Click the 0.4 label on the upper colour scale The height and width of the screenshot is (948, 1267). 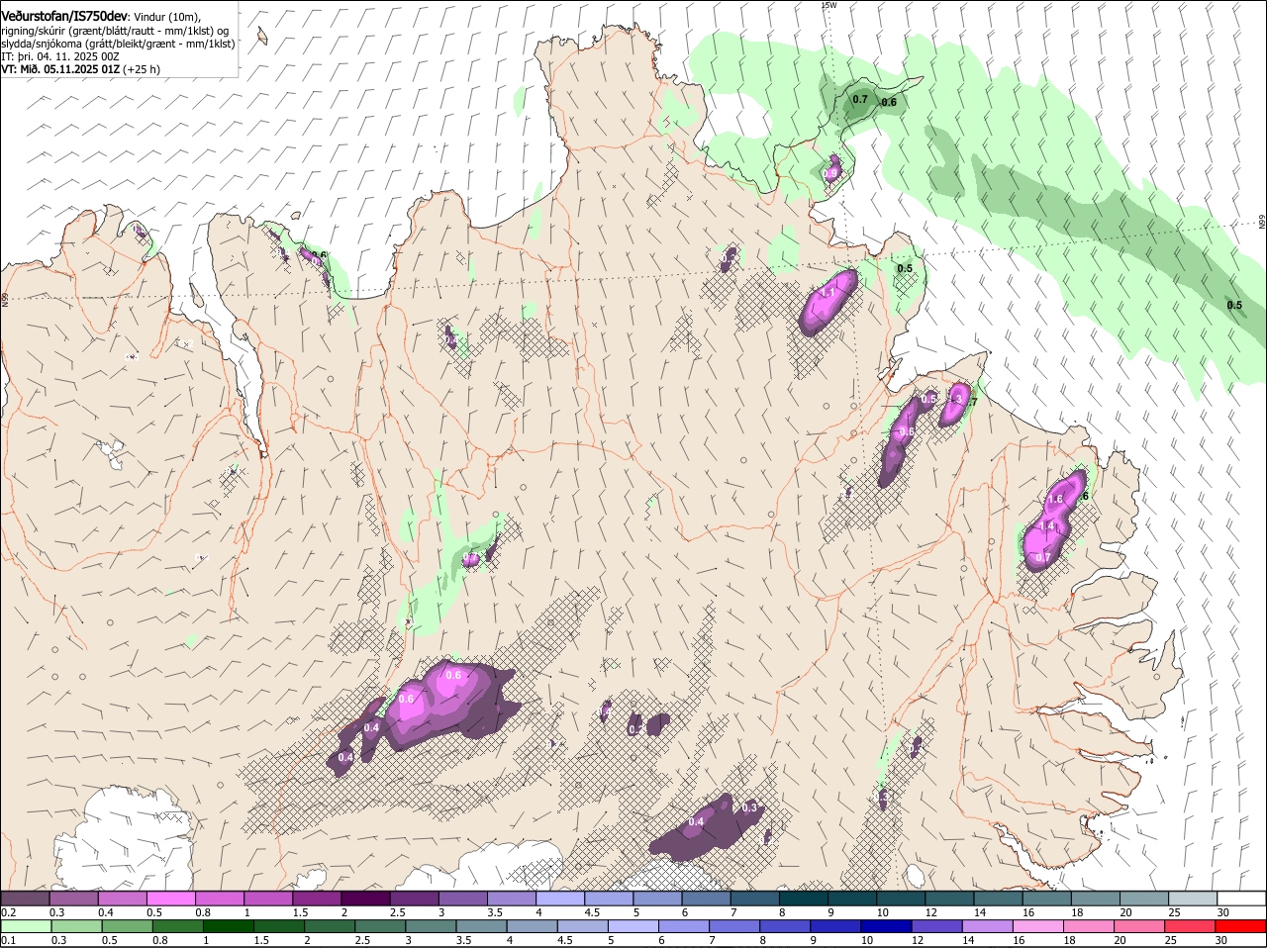(x=106, y=911)
